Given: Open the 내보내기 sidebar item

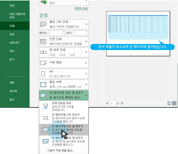Looking at the screenshot, I should coord(14,43).
